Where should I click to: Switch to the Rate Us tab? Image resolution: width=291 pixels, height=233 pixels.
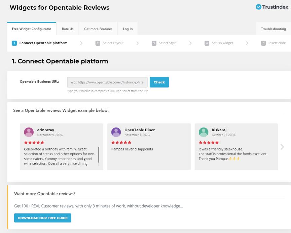(x=68, y=29)
